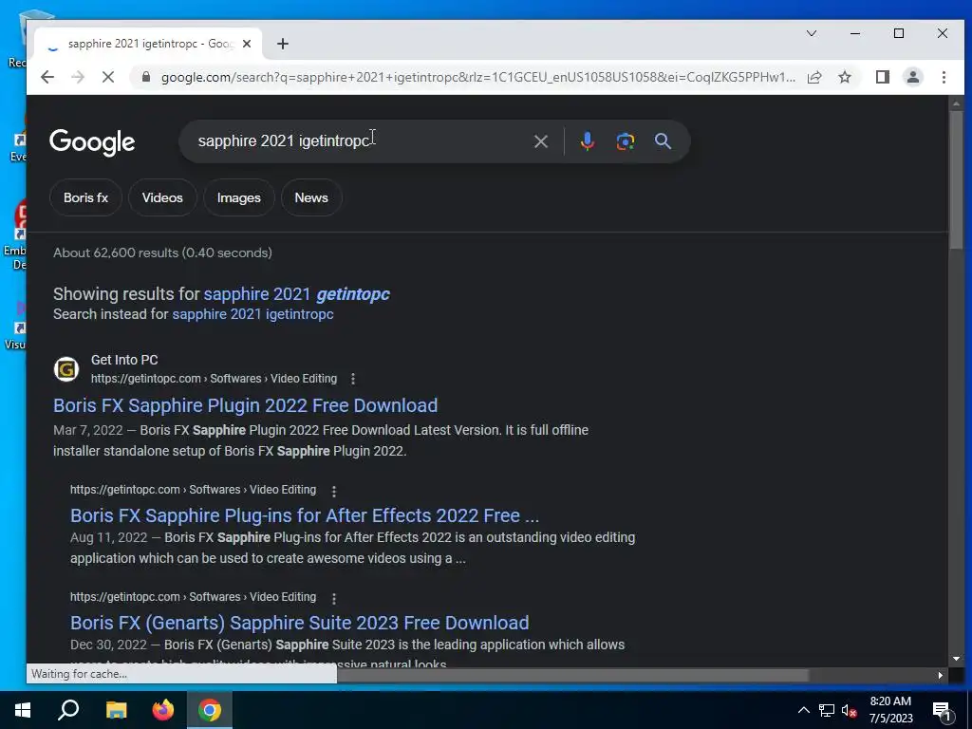Open the taskbar clock showing 8:20 AM
The image size is (972, 729).
[x=890, y=710]
